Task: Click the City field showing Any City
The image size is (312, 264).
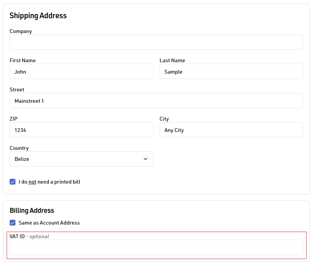Action: [231, 130]
